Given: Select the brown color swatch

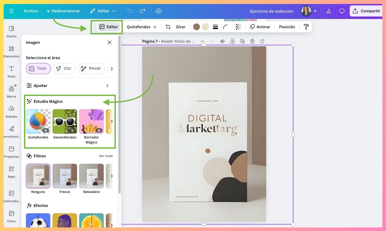Looking at the screenshot, I should [197, 27].
